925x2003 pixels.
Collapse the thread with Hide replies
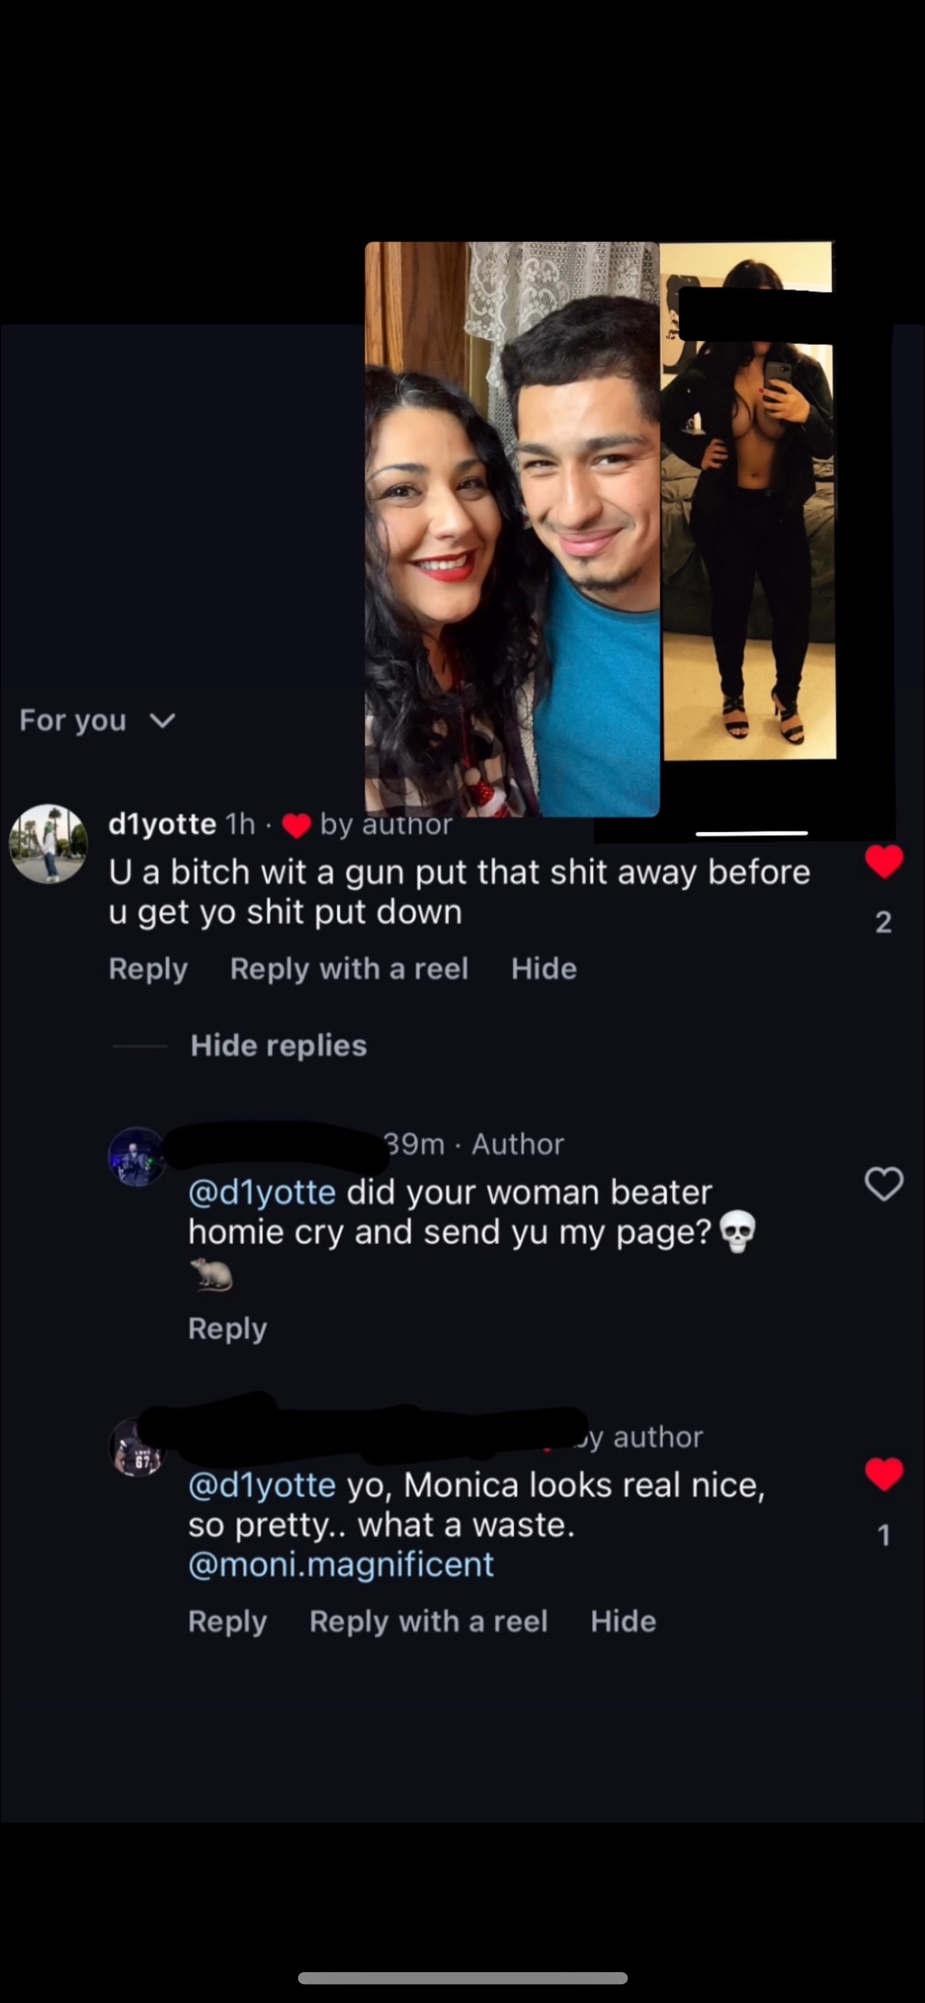click(278, 1046)
